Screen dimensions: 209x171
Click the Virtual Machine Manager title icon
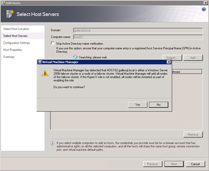tap(40, 62)
